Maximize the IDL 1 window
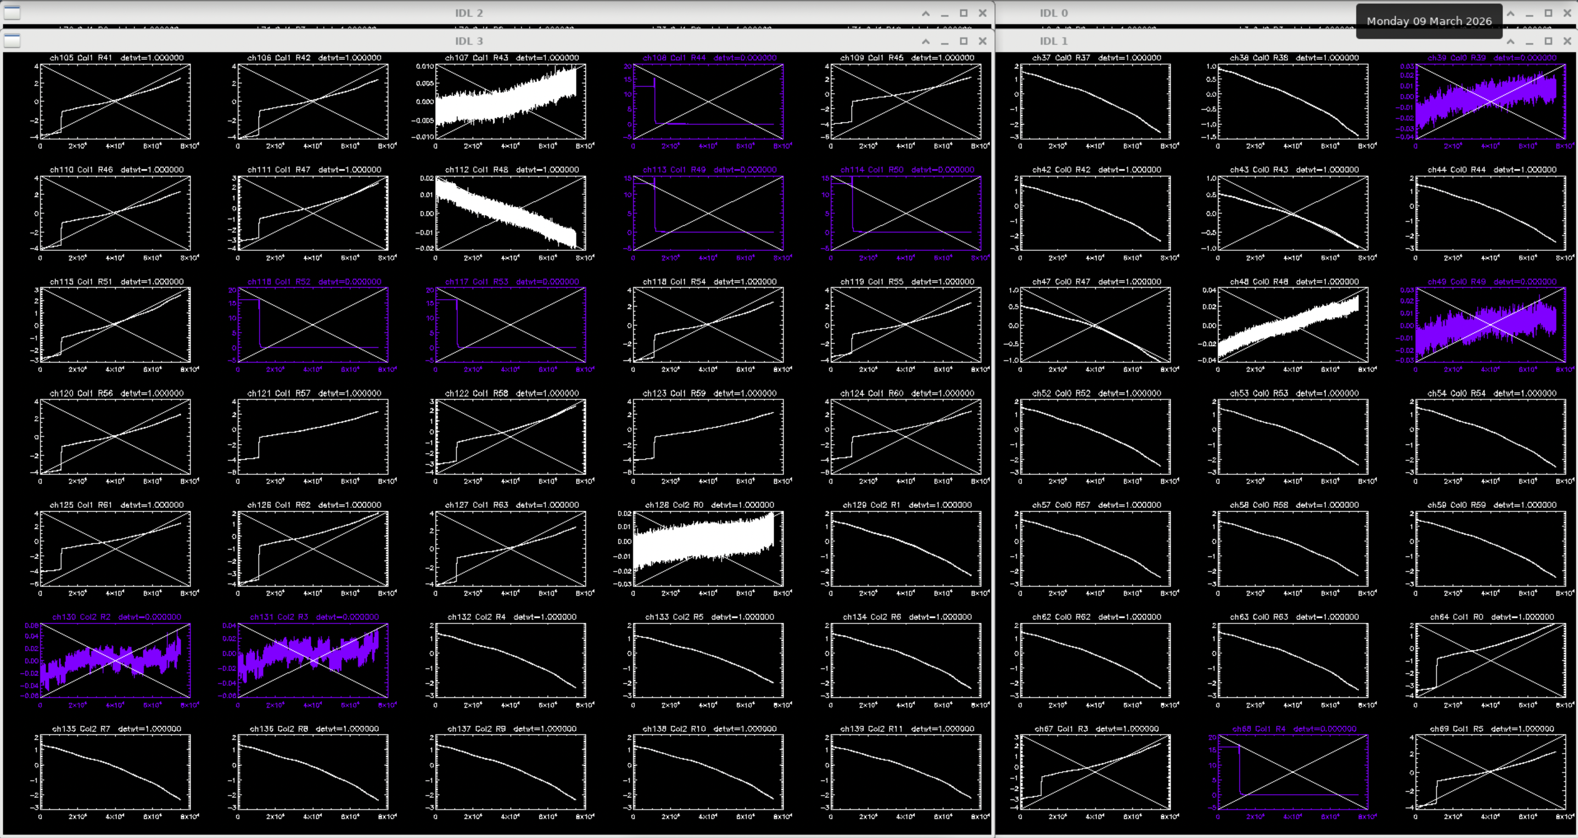Screen dimensions: 1578x838 (1548, 41)
